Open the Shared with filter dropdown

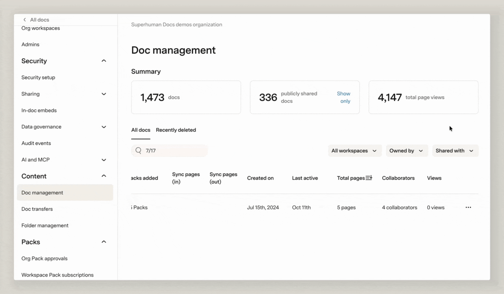coord(455,151)
